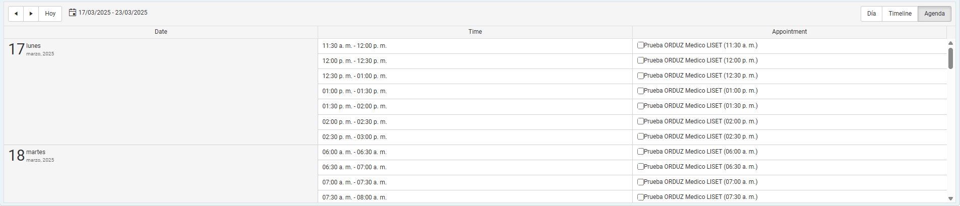Tick the 02:30 p. m. appointment checkbox

click(640, 136)
